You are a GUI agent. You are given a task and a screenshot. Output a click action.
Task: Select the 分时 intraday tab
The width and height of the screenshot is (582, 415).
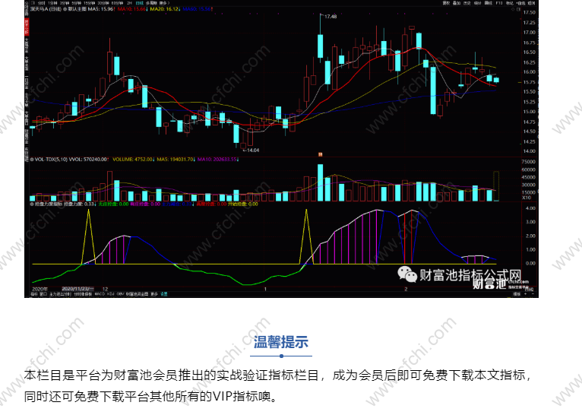(42, 3)
